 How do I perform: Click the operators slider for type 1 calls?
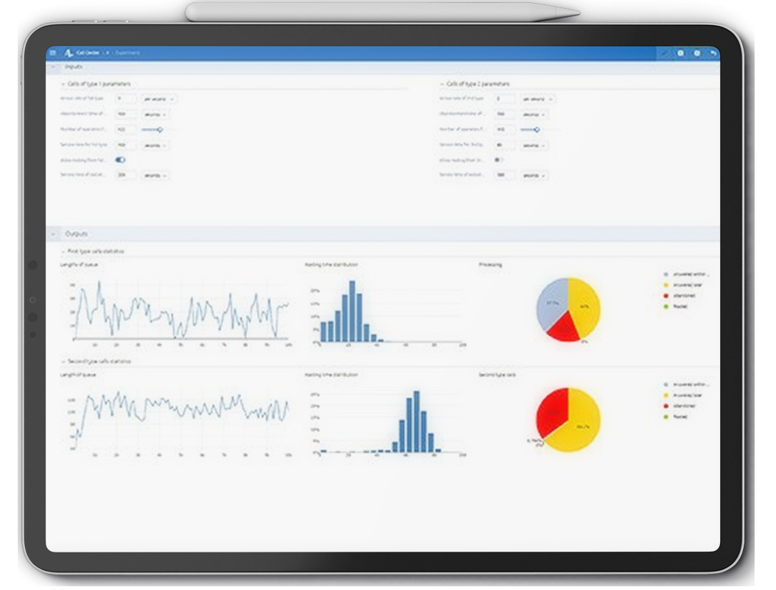click(152, 130)
